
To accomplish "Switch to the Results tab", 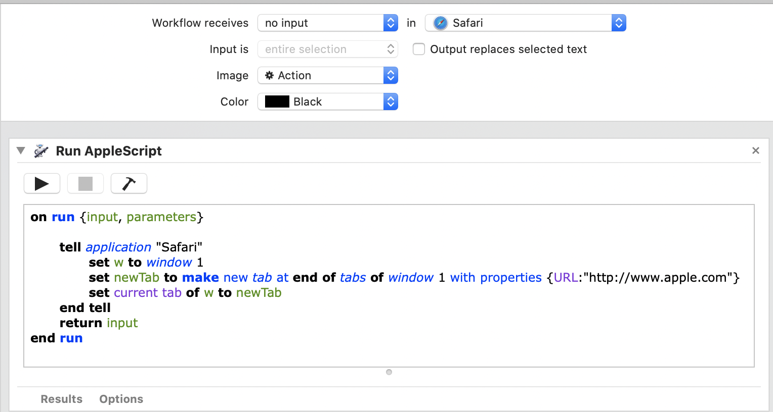I will tap(62, 399).
